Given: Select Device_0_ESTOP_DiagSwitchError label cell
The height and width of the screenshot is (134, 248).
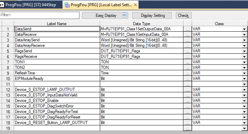Looking at the screenshot, I should click(57, 106).
